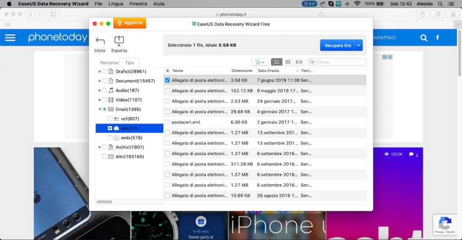The width and height of the screenshot is (462, 240).
Task: Open the filter dropdown
Action: 259,62
